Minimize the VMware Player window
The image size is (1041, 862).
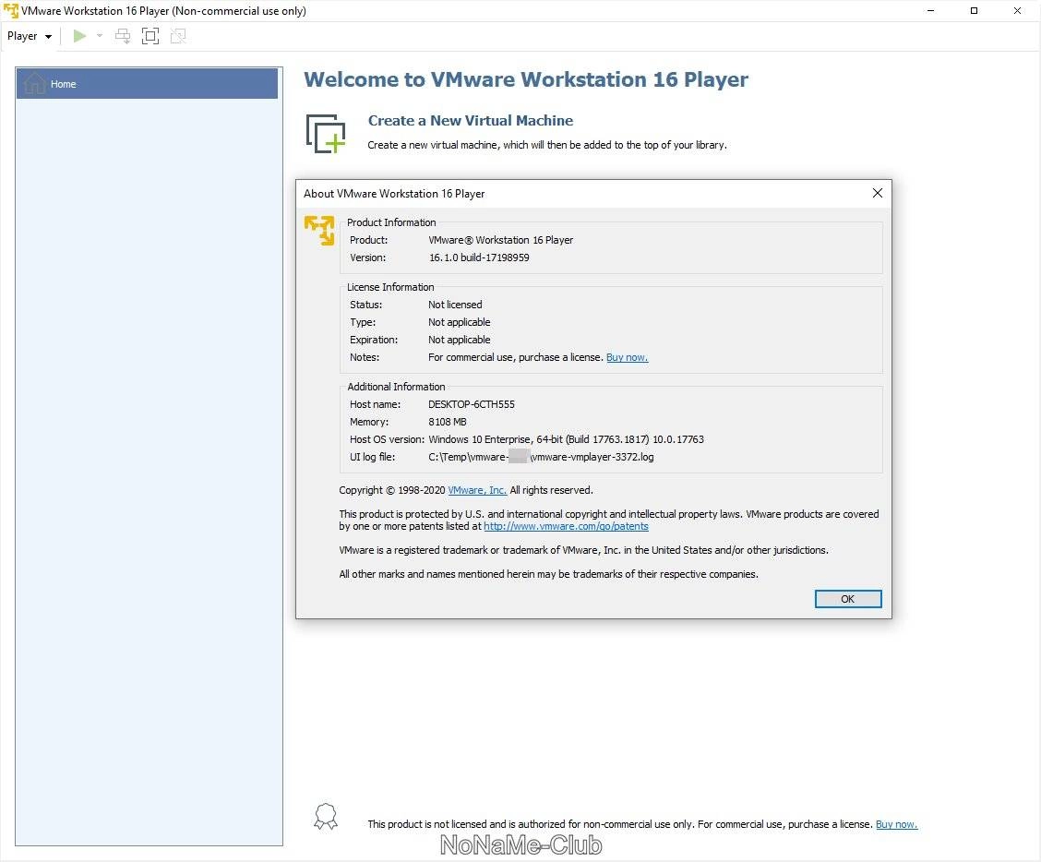click(x=931, y=11)
